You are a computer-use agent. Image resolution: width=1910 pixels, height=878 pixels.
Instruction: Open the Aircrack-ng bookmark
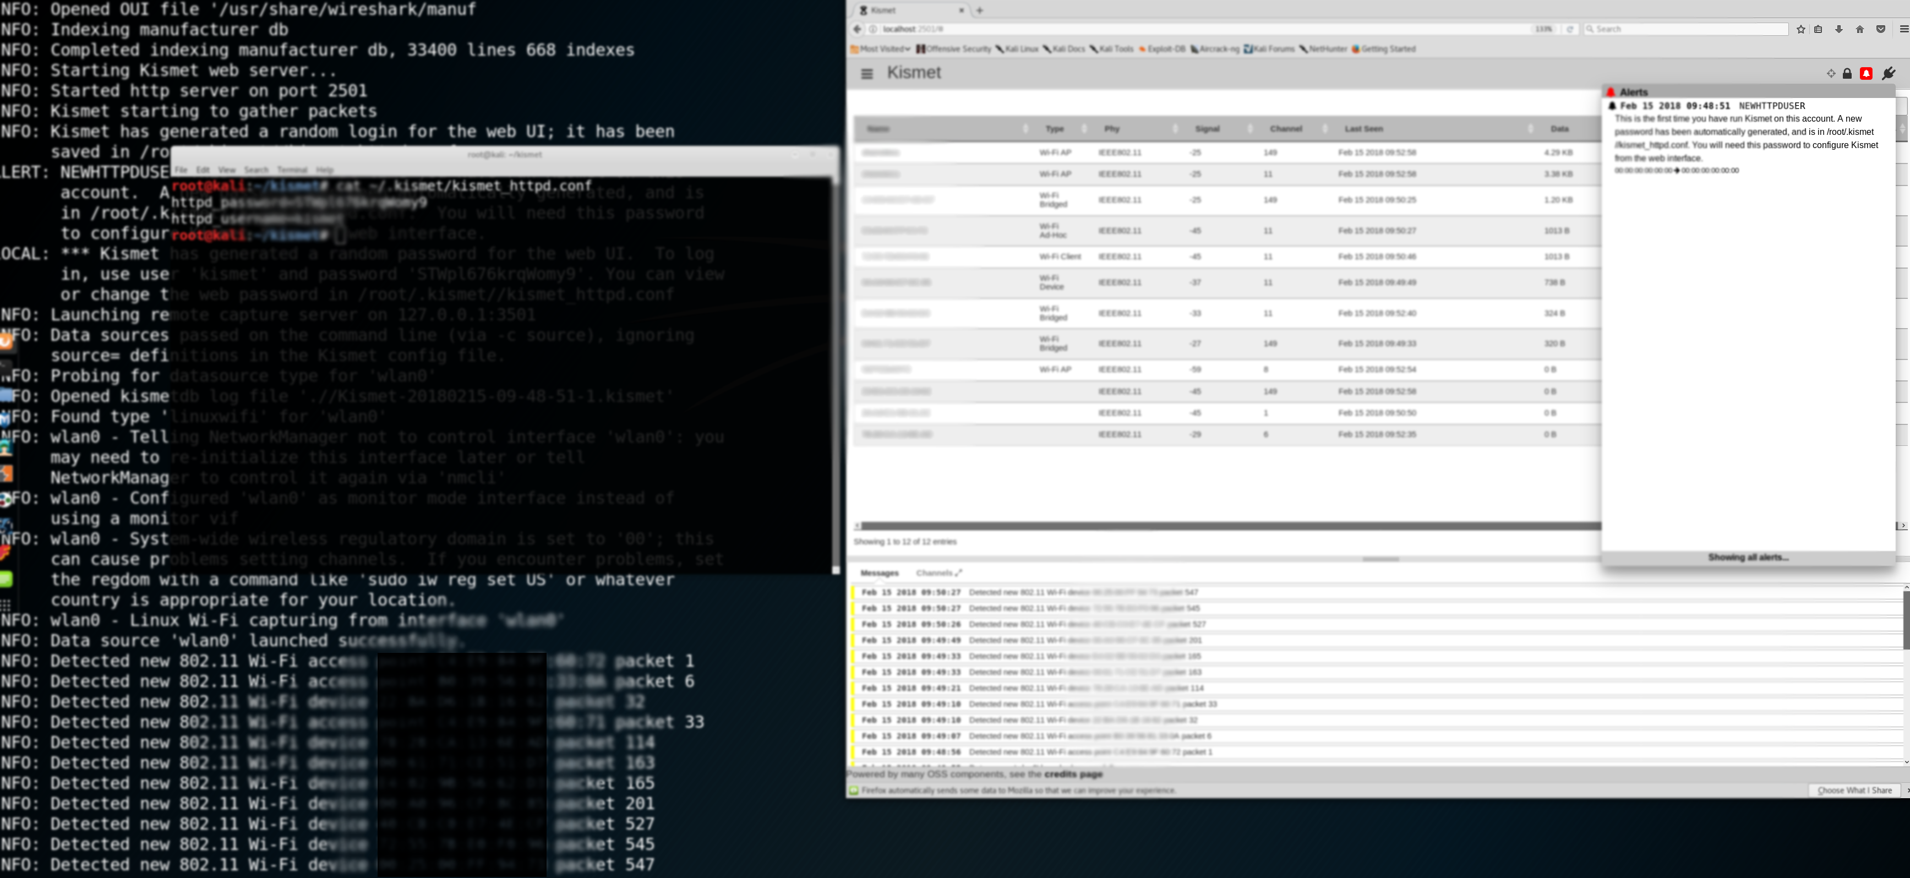coord(1214,49)
